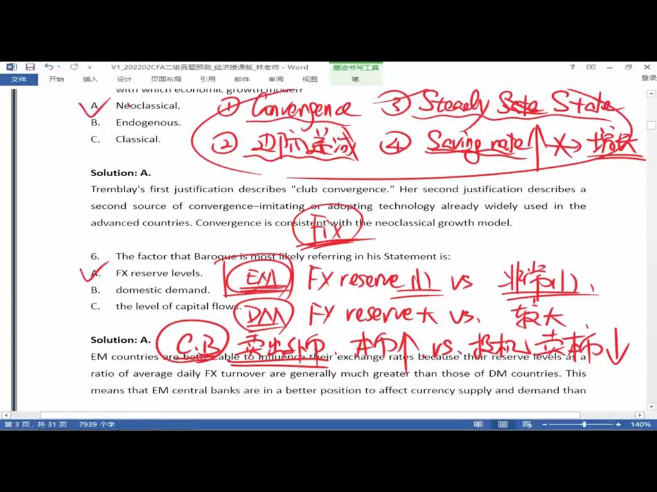Switch to Read Mode view icon

tap(478, 424)
